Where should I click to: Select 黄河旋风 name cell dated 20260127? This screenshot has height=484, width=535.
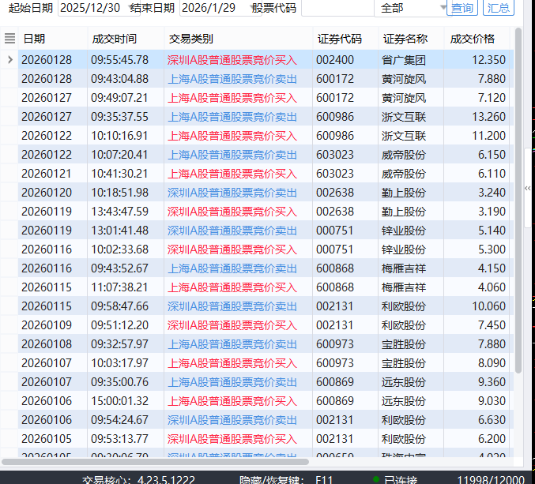pos(411,98)
